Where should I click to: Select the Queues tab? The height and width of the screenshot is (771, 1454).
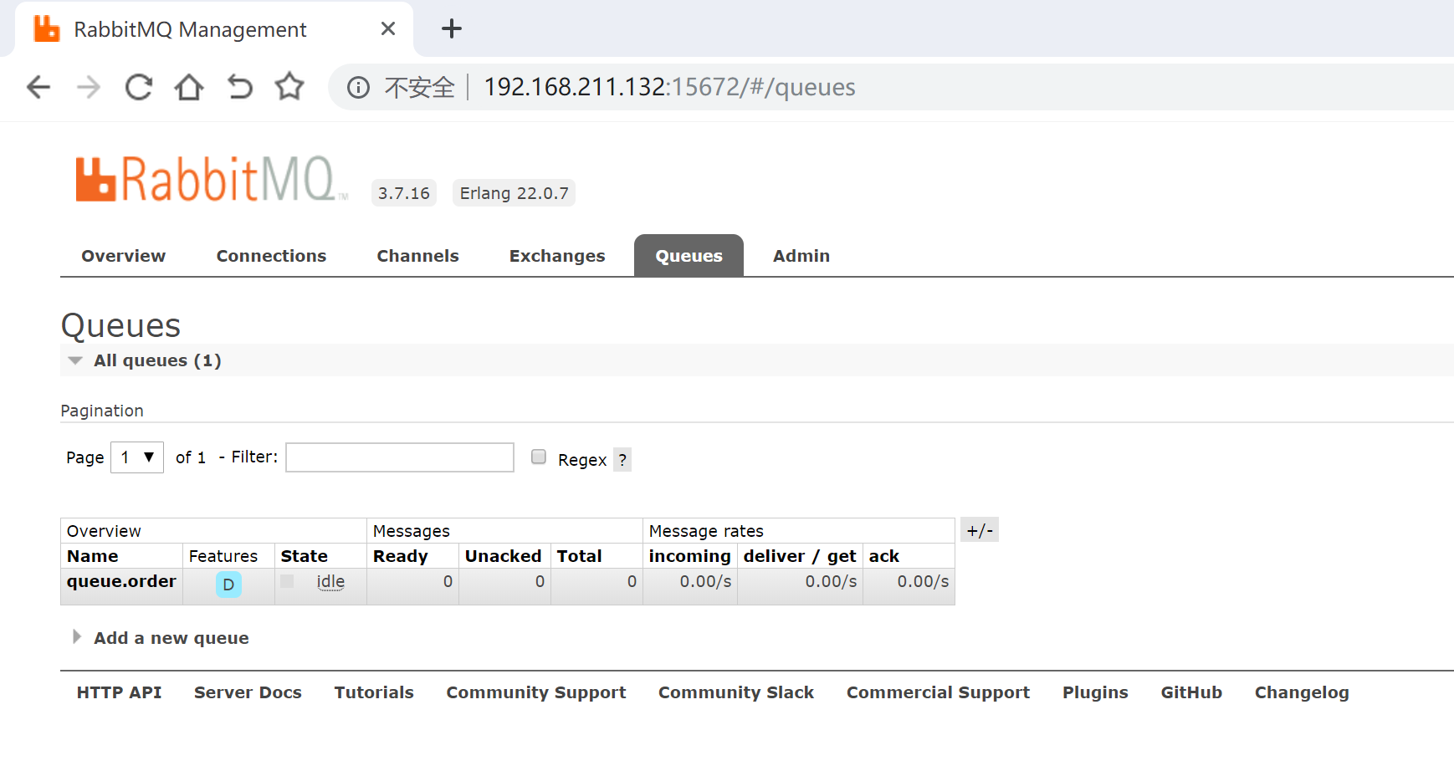[x=689, y=256]
